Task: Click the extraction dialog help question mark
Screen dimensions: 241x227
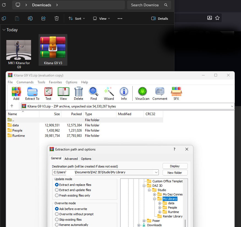Action: (x=174, y=149)
